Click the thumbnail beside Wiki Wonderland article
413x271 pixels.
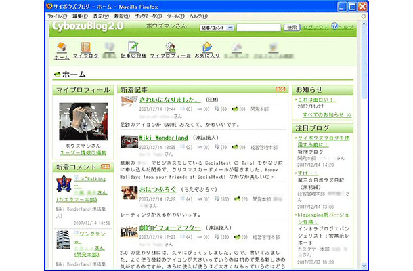(129, 142)
